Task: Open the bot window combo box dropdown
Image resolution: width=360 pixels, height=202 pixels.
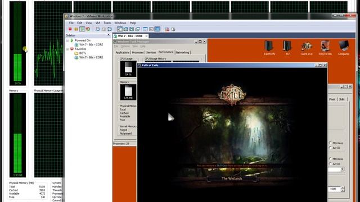Action: 342,169
